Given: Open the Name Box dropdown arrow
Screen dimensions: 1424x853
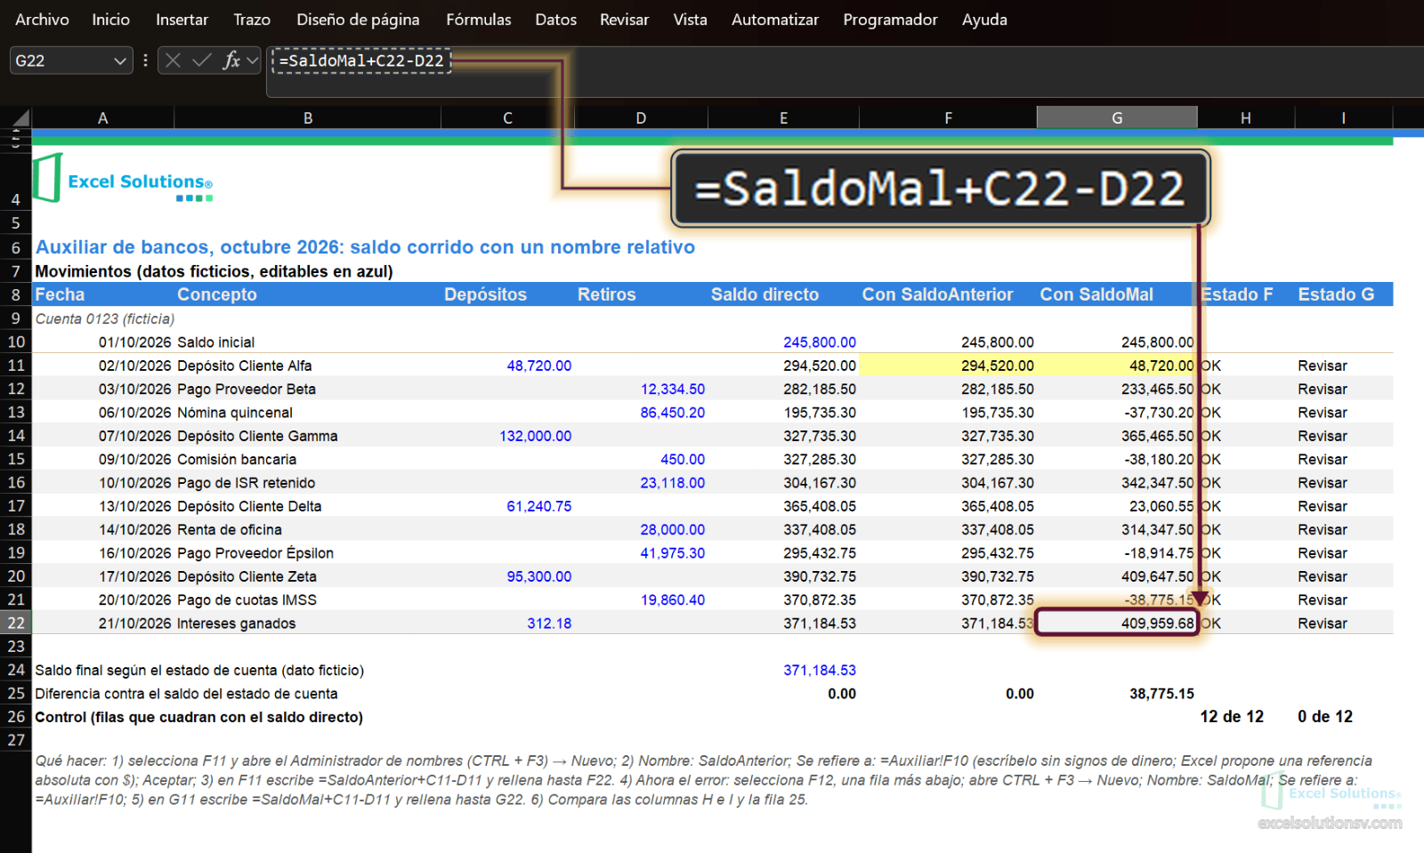Looking at the screenshot, I should coord(120,60).
